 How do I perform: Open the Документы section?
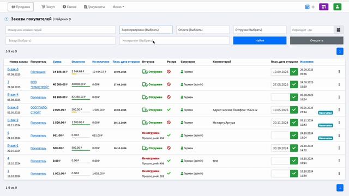click(94, 7)
